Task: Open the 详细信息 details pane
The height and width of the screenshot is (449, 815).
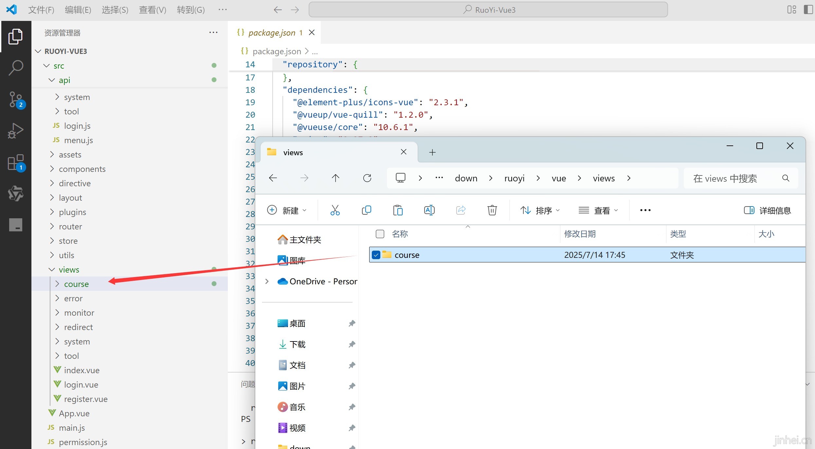Action: coord(767,210)
